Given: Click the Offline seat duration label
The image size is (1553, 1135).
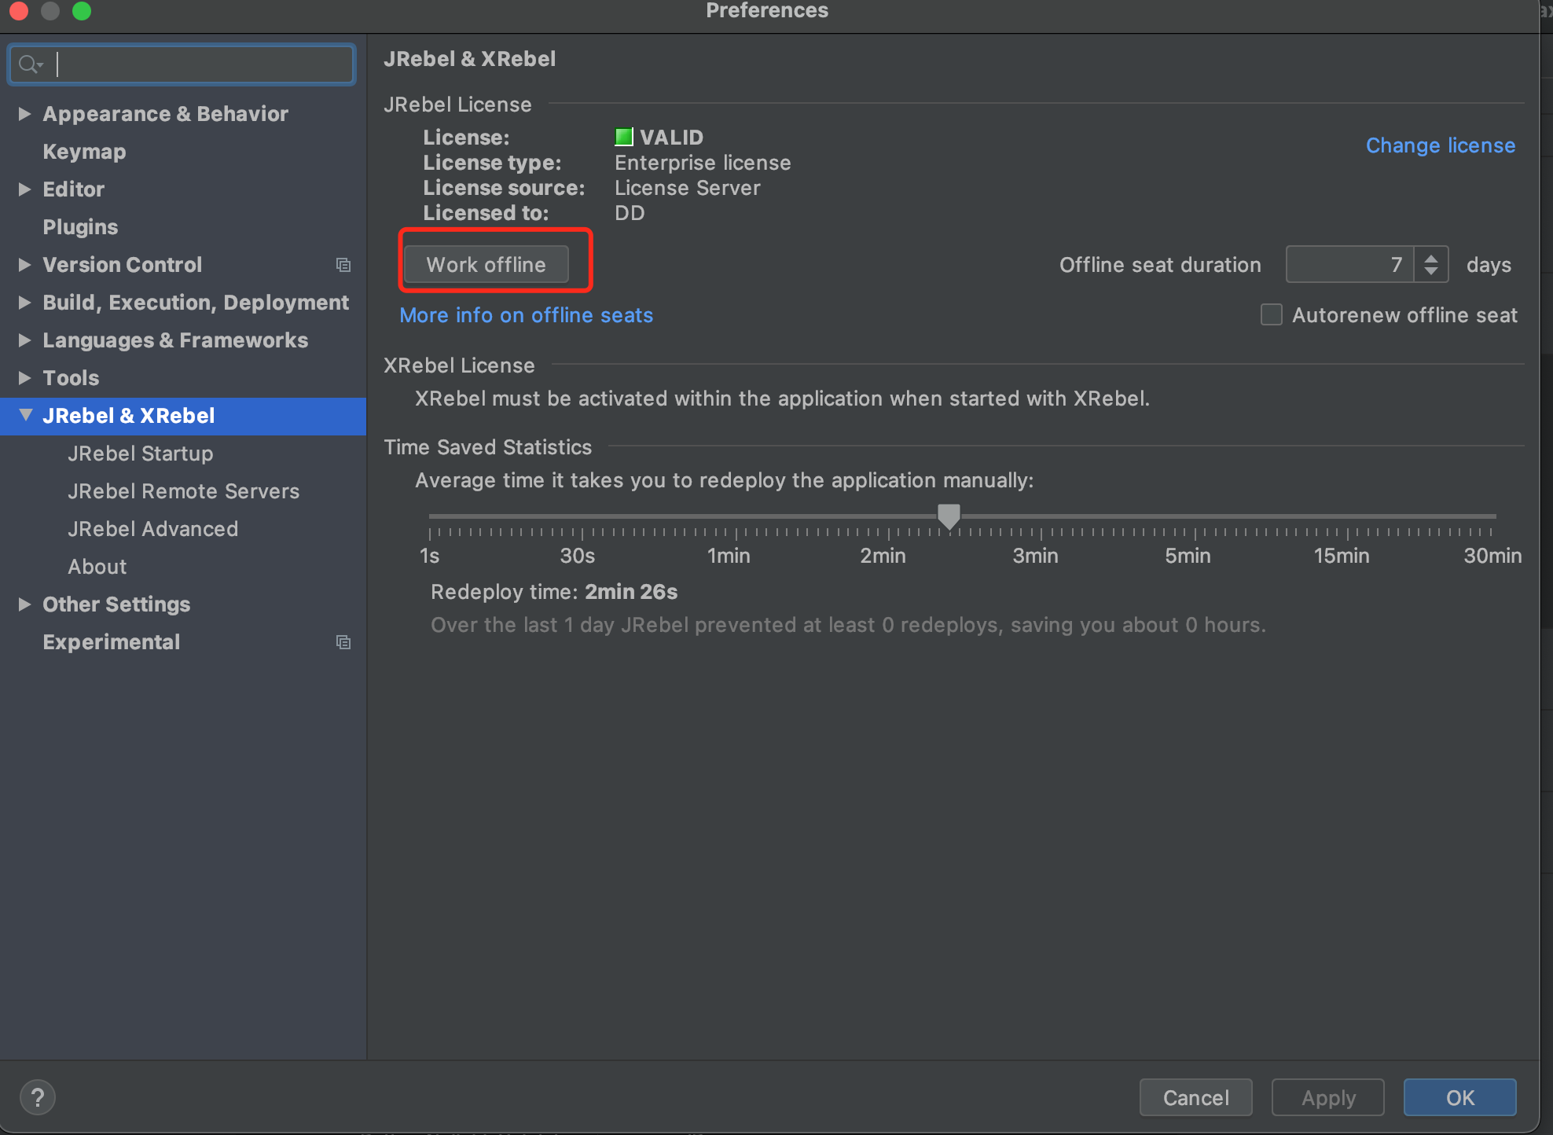Looking at the screenshot, I should (x=1160, y=265).
